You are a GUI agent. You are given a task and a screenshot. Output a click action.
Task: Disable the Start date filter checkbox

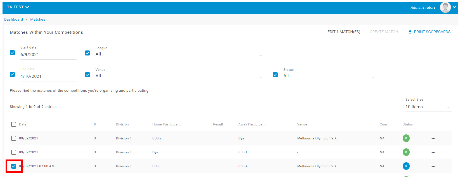click(12, 53)
